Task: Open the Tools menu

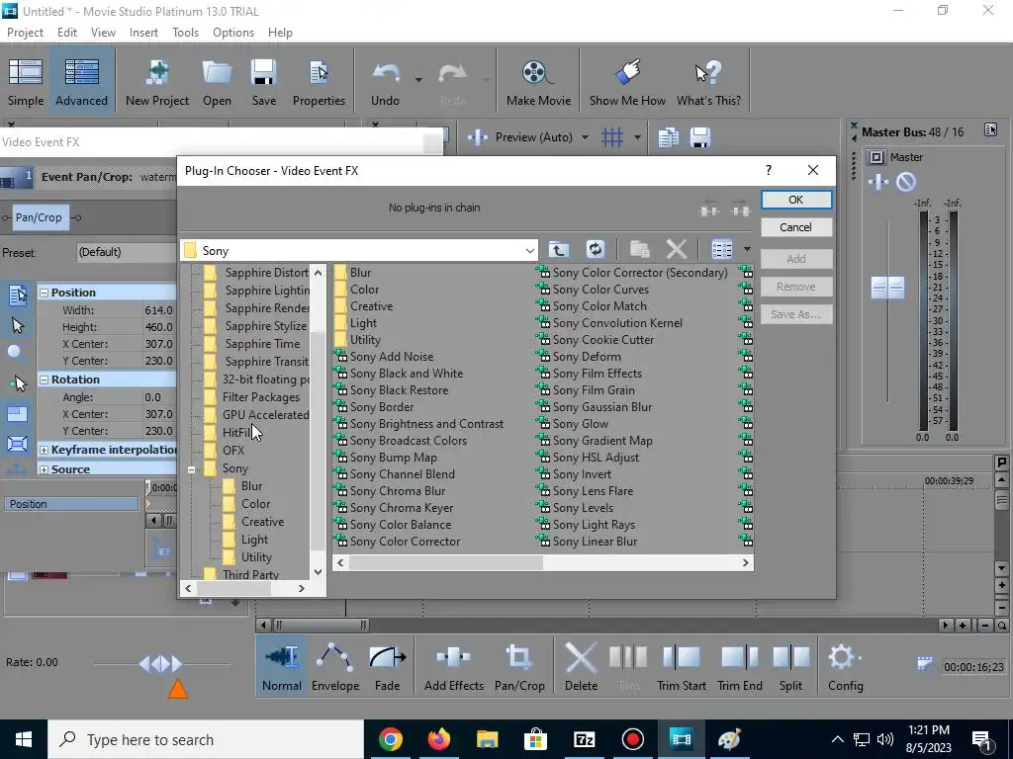Action: 185,33
